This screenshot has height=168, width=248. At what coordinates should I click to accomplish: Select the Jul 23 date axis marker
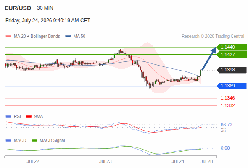(106, 161)
